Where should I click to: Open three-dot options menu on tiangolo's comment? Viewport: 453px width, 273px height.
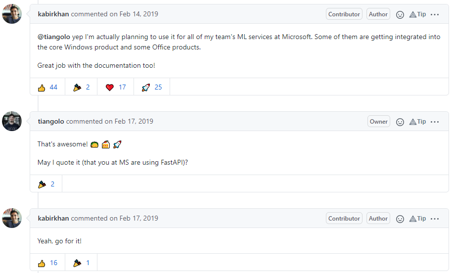(x=435, y=122)
